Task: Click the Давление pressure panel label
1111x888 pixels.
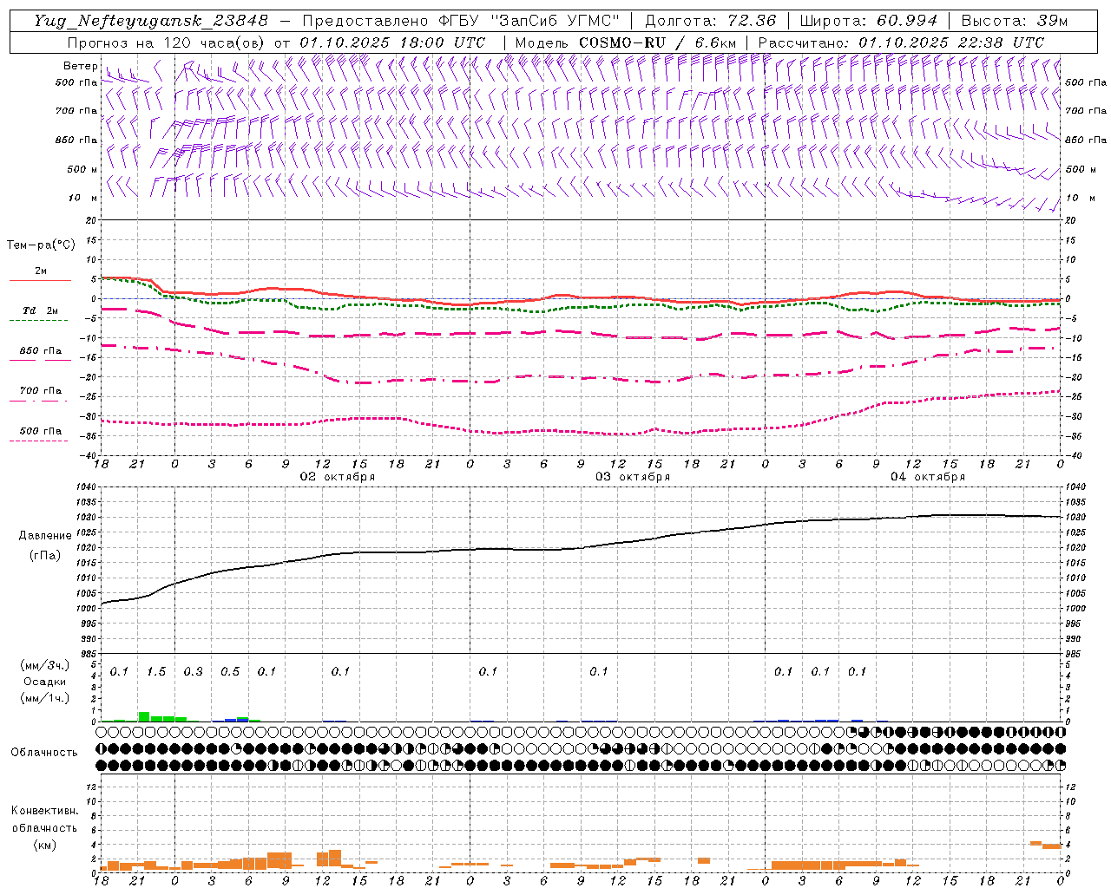Action: [x=43, y=536]
